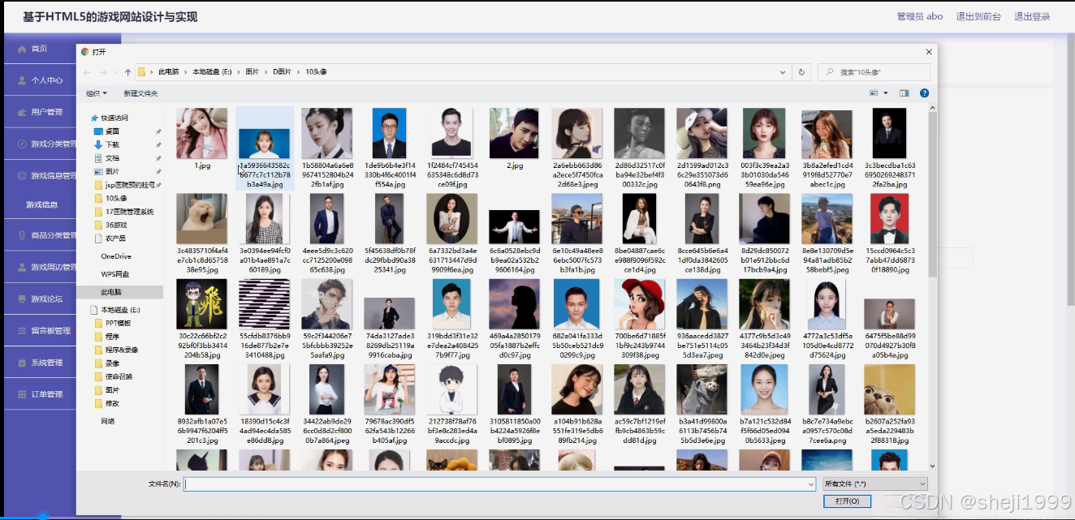Open the 修改 folder in sidebar
This screenshot has width=1075, height=520.
(112, 403)
